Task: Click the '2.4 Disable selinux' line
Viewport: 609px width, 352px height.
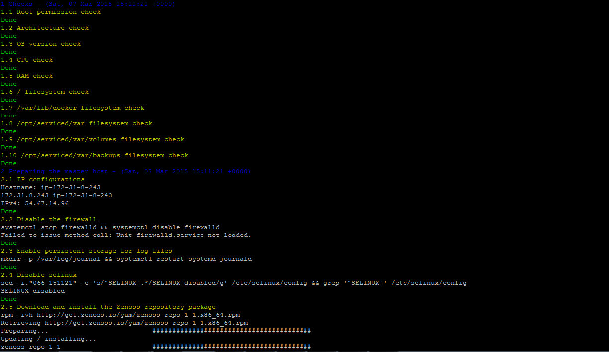Action: 39,275
